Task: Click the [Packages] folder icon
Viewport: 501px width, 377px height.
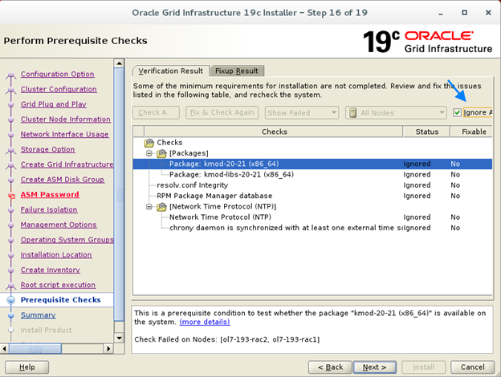Action: pos(161,153)
